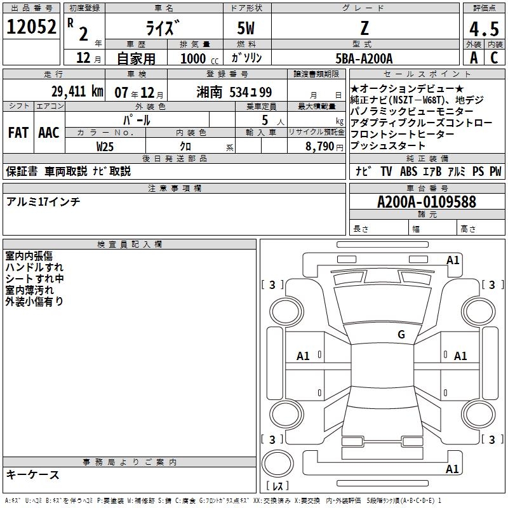
Task: Click the color number W25
Action: pyautogui.click(x=105, y=147)
